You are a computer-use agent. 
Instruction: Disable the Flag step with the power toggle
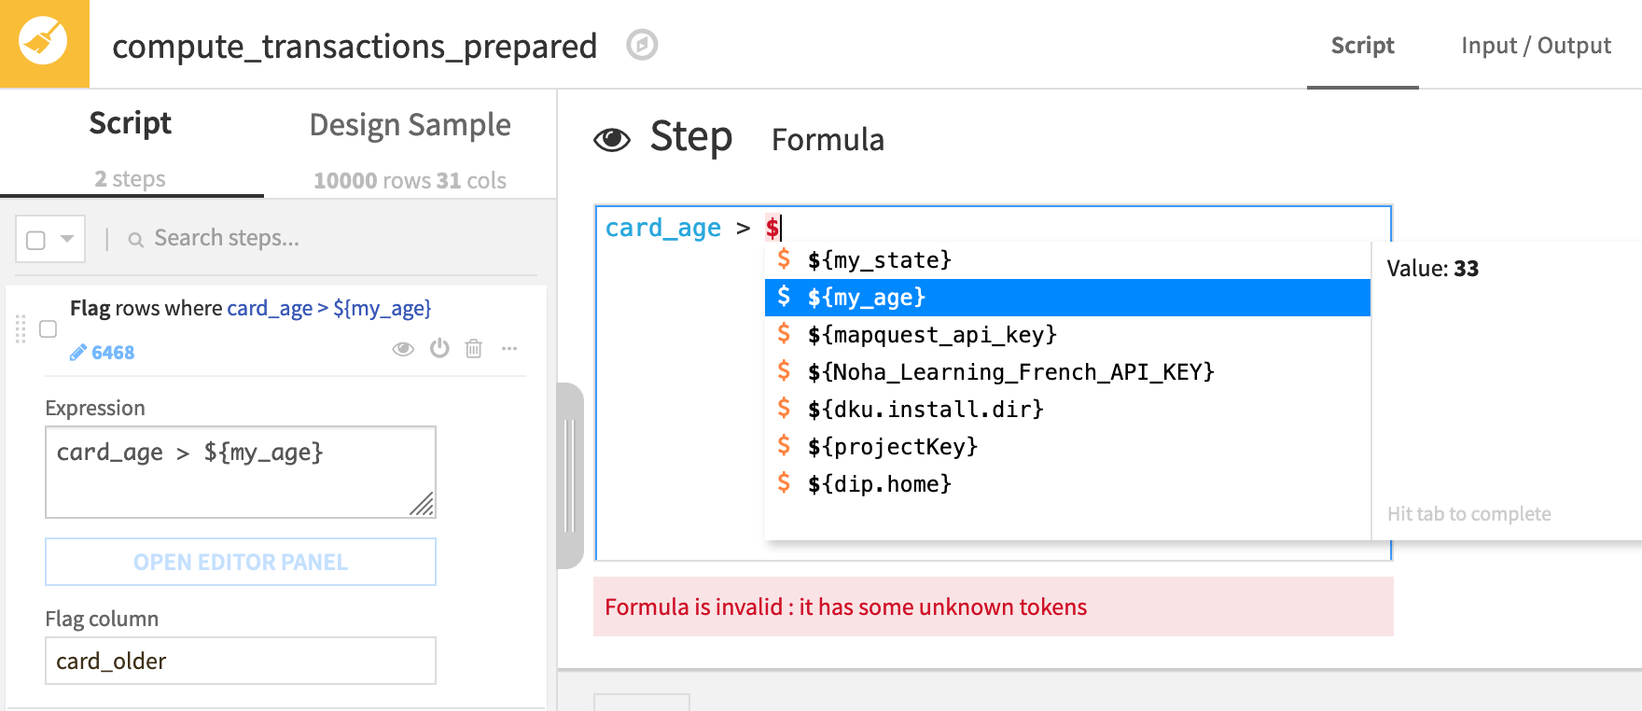(x=438, y=348)
